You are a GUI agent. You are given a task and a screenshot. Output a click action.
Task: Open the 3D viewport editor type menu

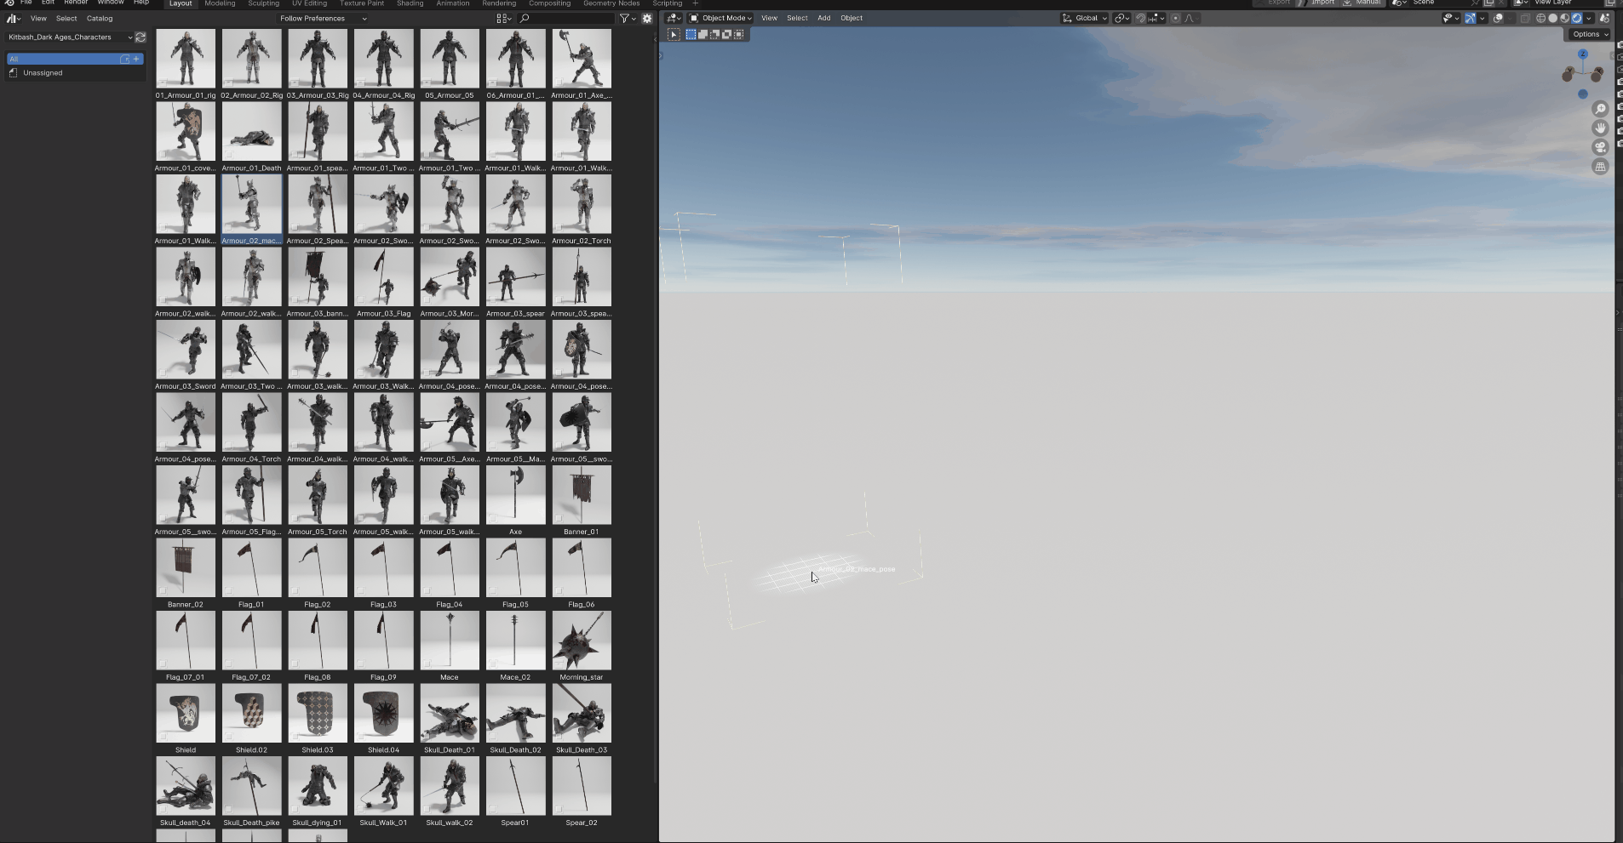tap(674, 18)
